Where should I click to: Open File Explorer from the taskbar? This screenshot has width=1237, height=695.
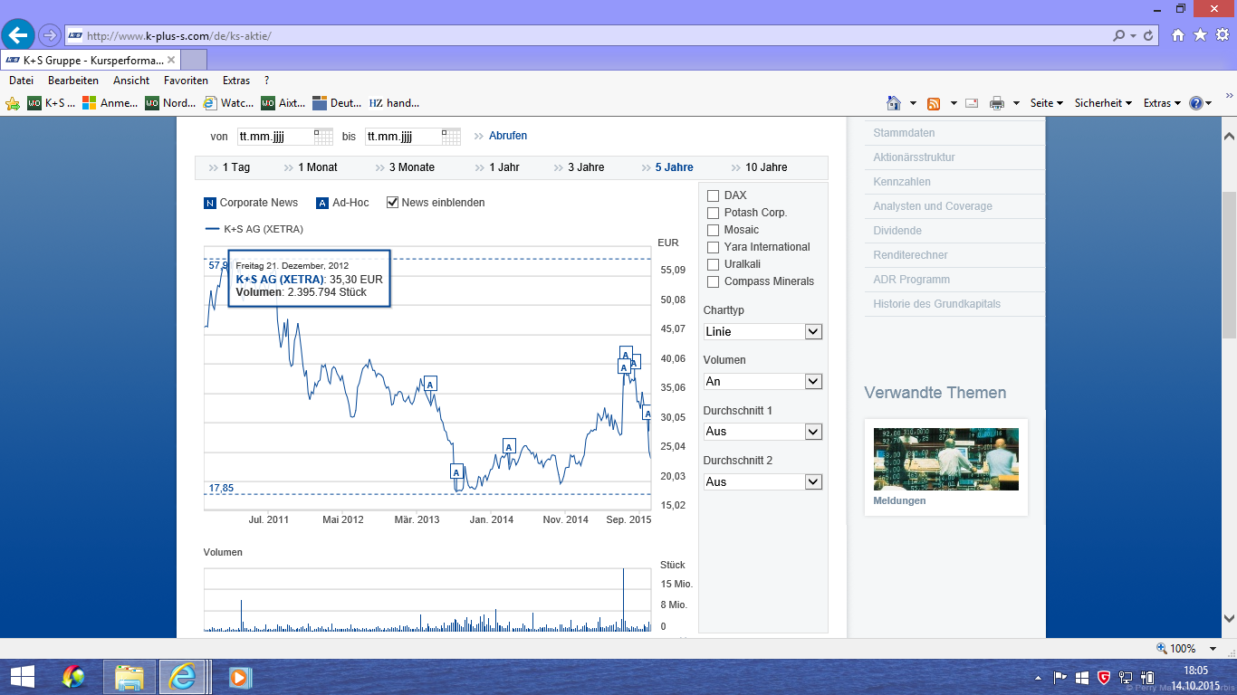click(x=129, y=677)
